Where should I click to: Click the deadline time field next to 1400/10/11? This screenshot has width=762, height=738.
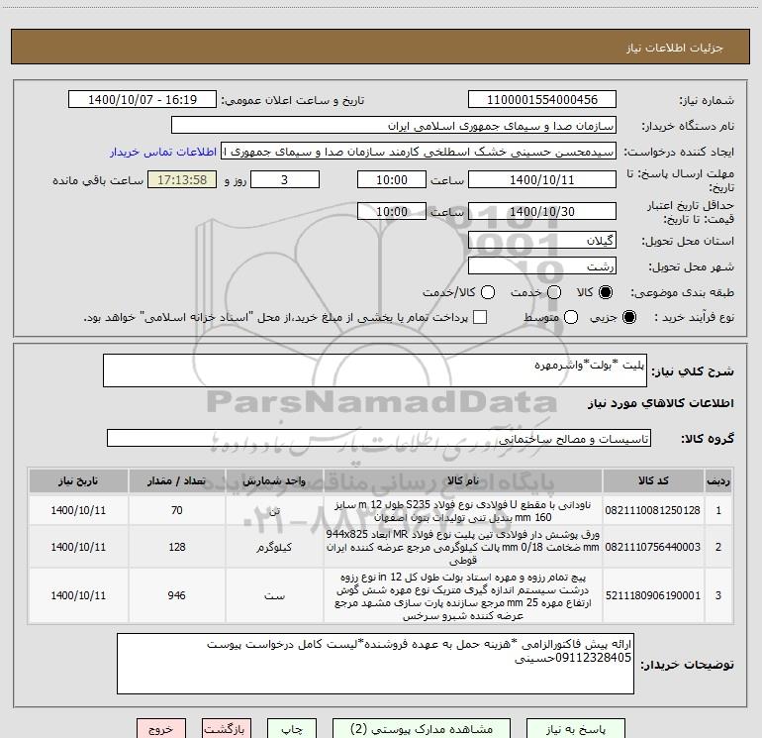392,179
